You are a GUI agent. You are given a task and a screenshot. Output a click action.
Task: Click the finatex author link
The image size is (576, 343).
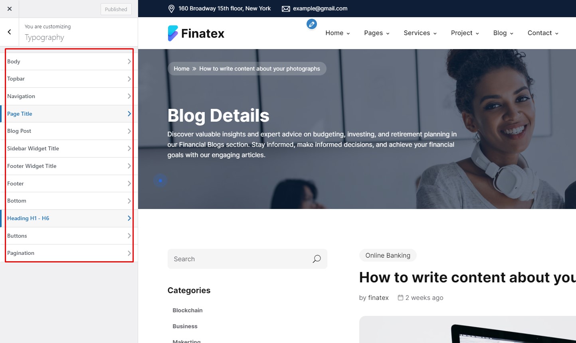coord(378,298)
